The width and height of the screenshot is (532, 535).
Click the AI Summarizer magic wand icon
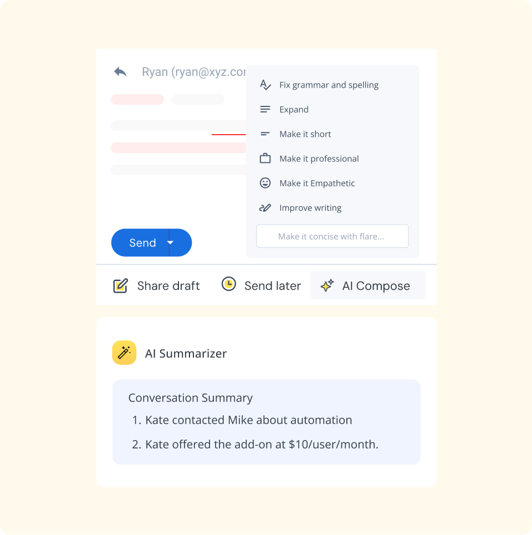[124, 353]
